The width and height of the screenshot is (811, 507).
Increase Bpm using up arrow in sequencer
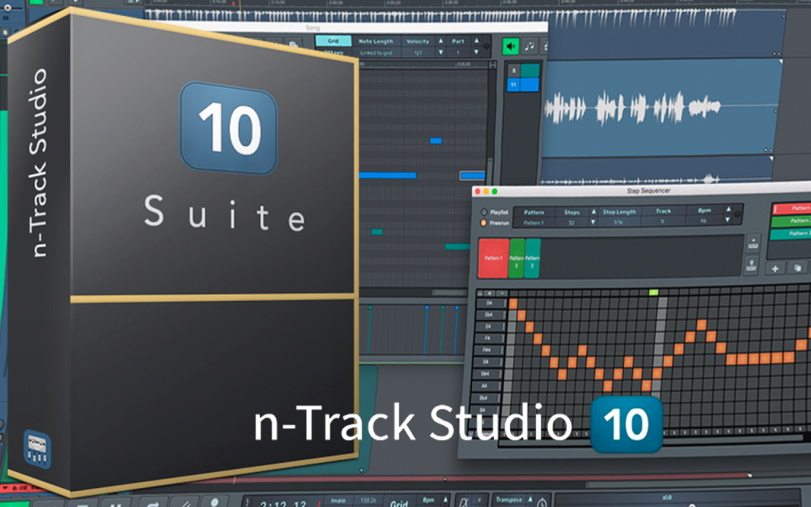coord(729,209)
